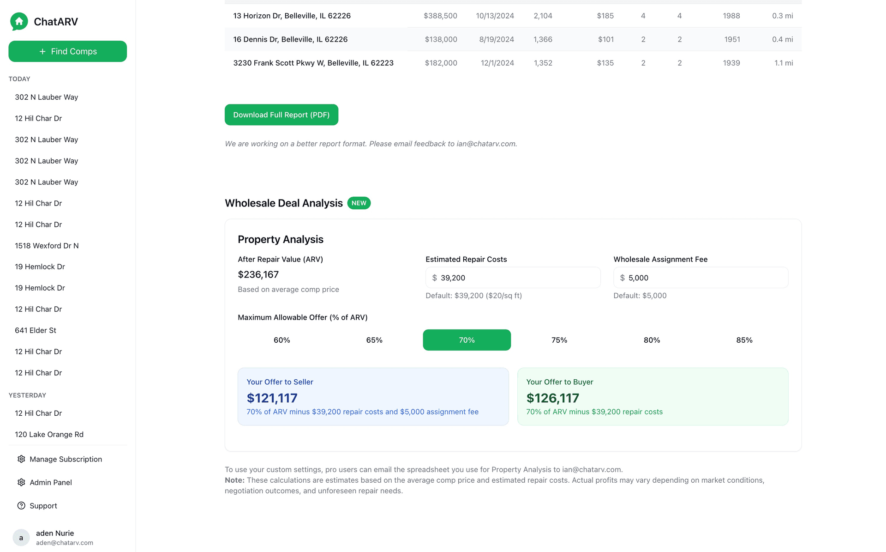Select the 60% maximum allowable offer

[281, 340]
